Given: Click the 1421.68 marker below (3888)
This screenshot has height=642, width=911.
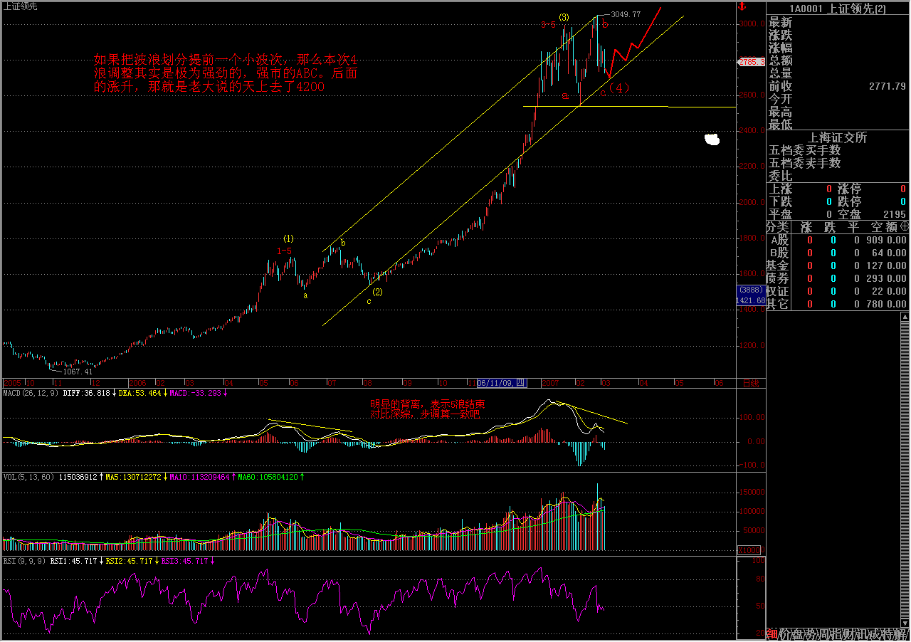Looking at the screenshot, I should click(751, 300).
